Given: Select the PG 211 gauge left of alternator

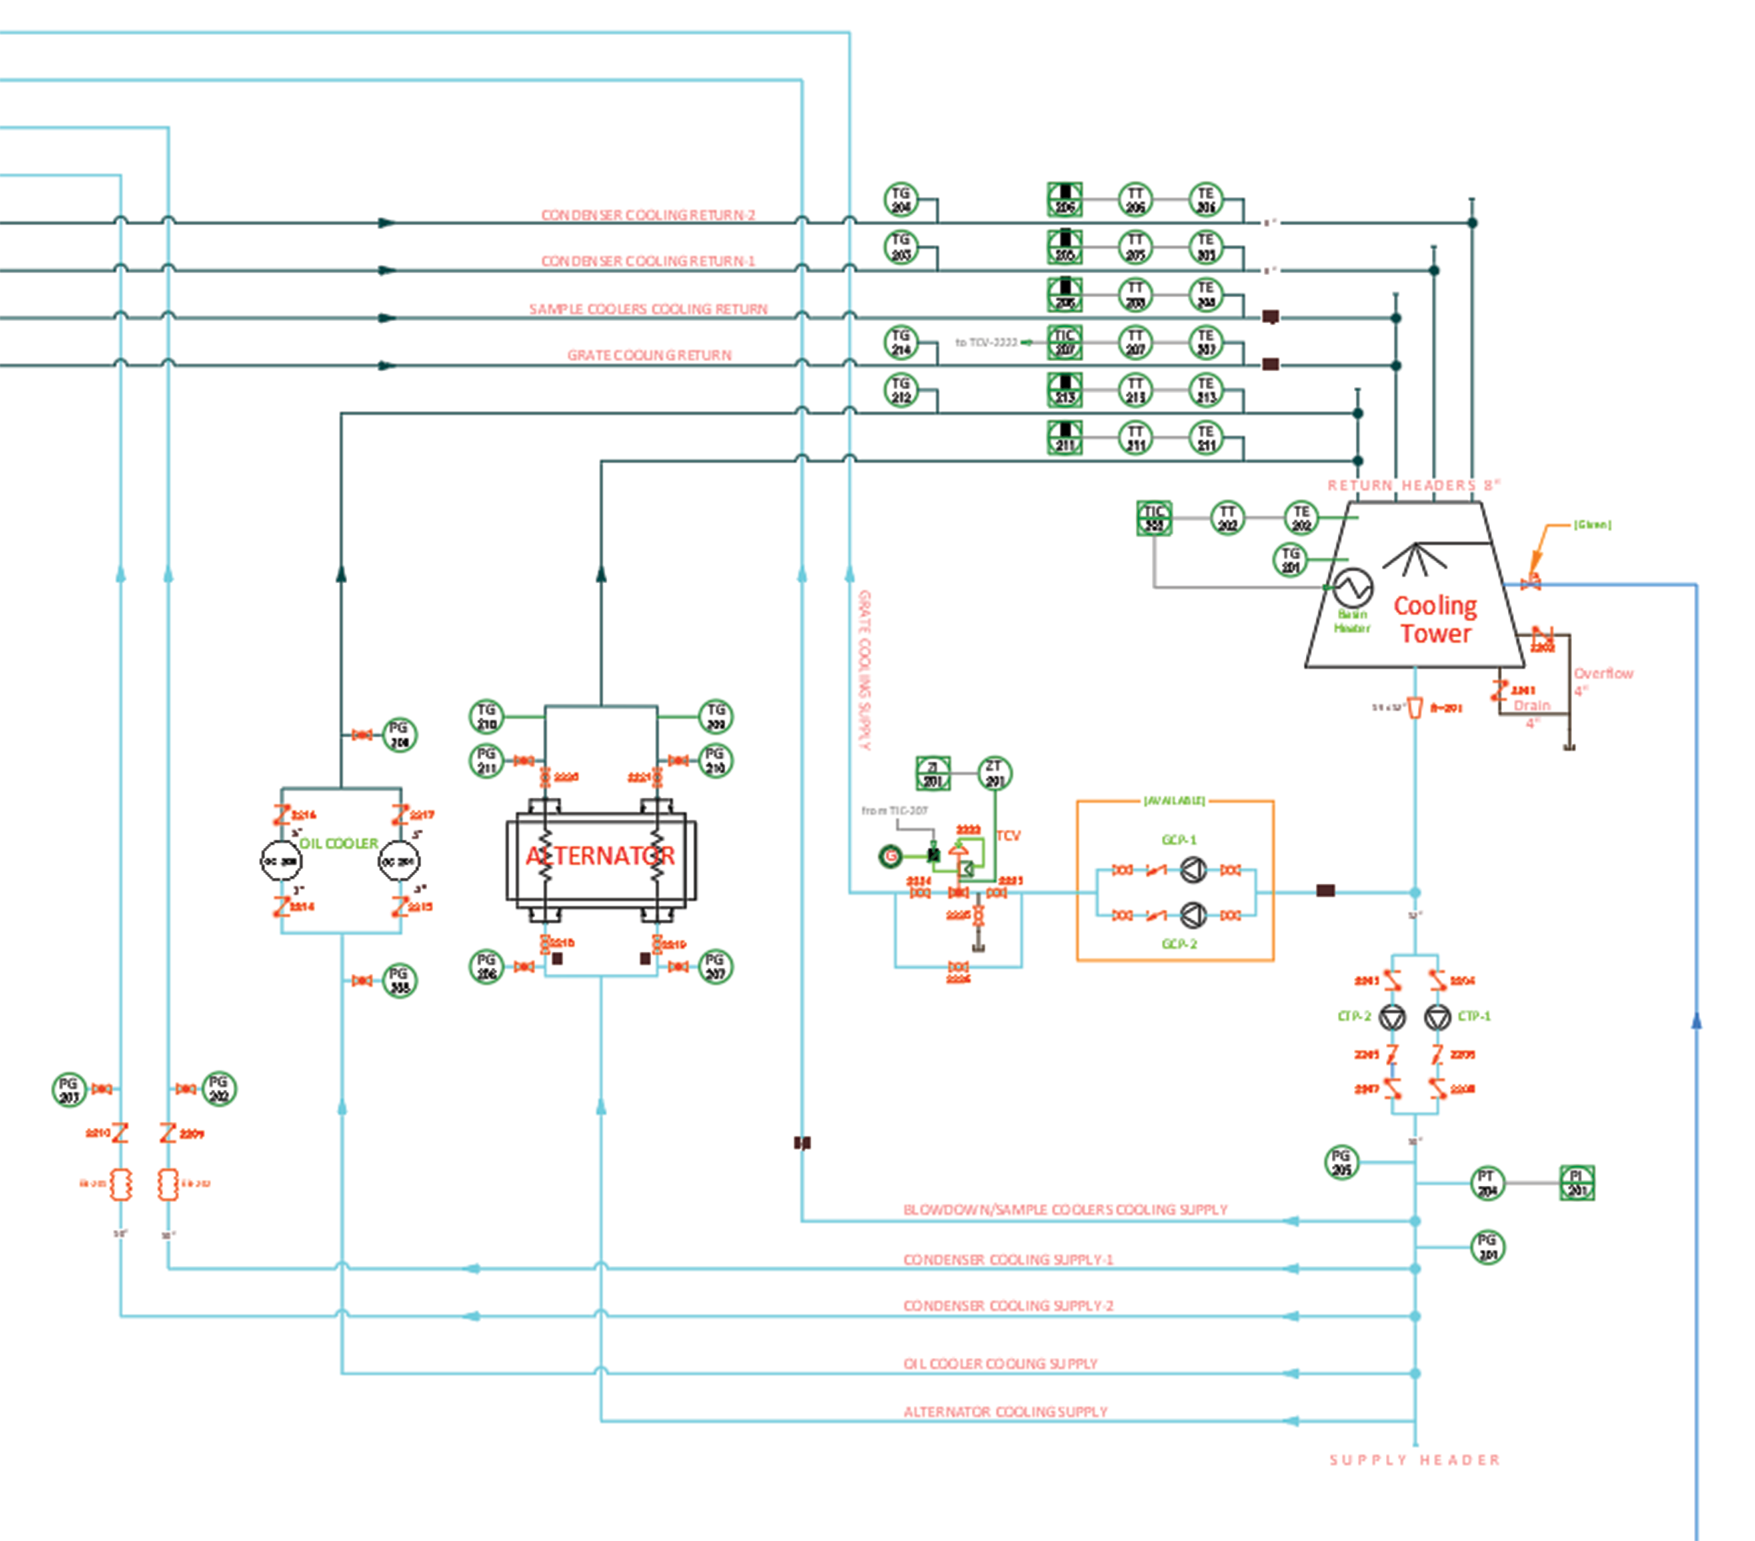Looking at the screenshot, I should (x=487, y=760).
